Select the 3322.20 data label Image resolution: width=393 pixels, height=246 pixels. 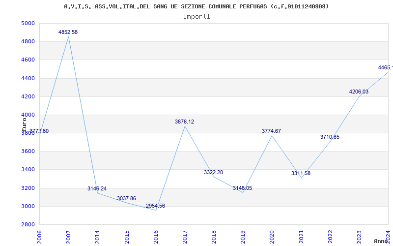[x=213, y=173]
